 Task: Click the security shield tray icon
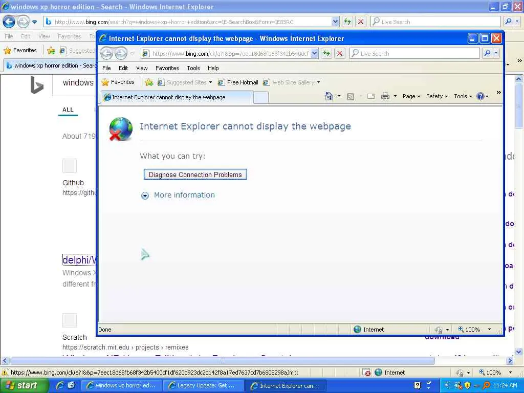click(x=467, y=385)
